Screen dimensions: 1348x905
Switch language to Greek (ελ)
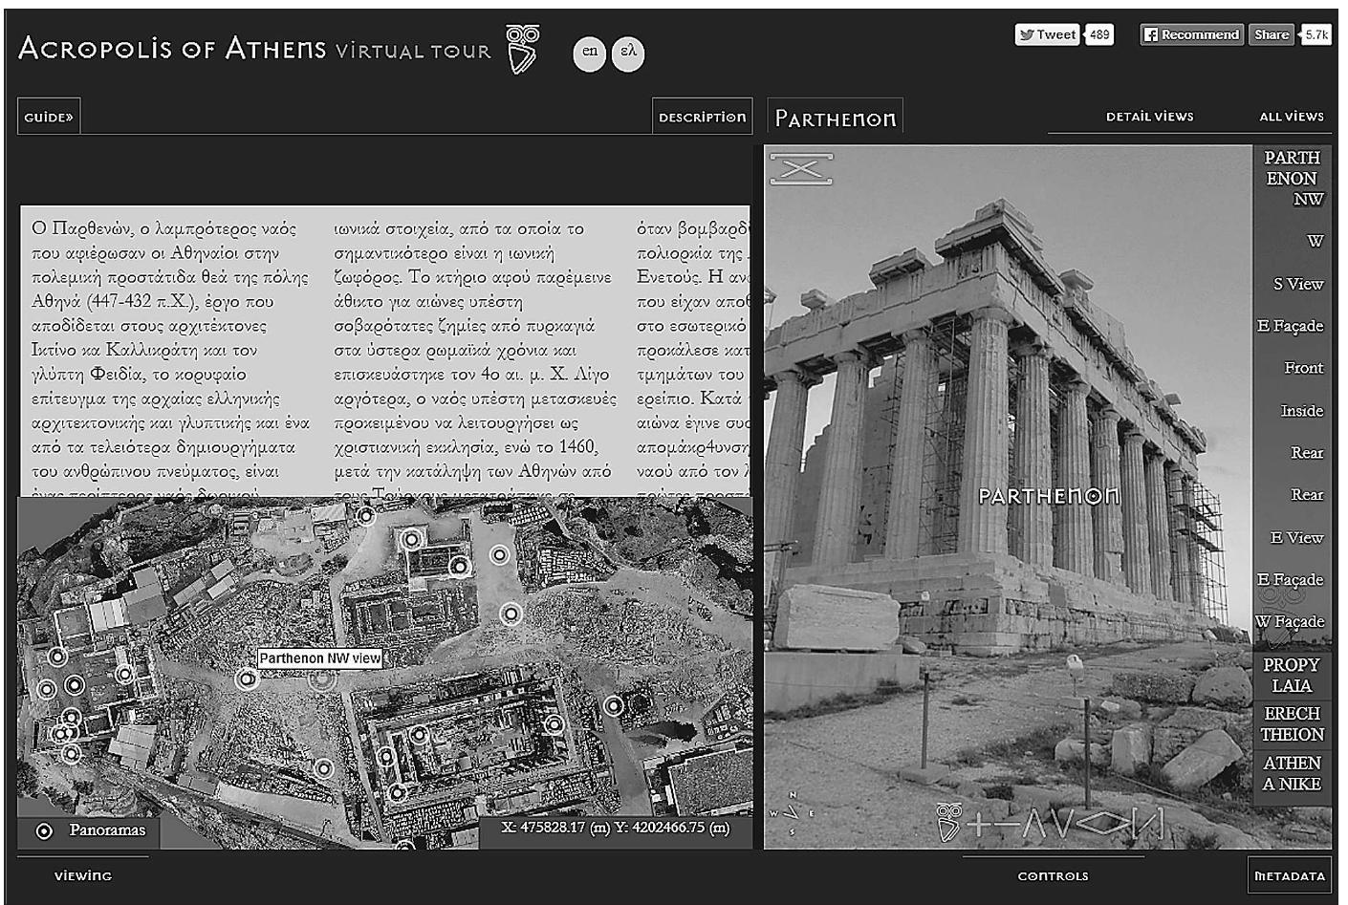pyautogui.click(x=628, y=53)
